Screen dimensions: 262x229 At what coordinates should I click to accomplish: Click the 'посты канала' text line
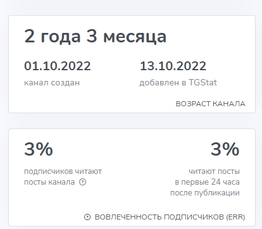point(49,182)
